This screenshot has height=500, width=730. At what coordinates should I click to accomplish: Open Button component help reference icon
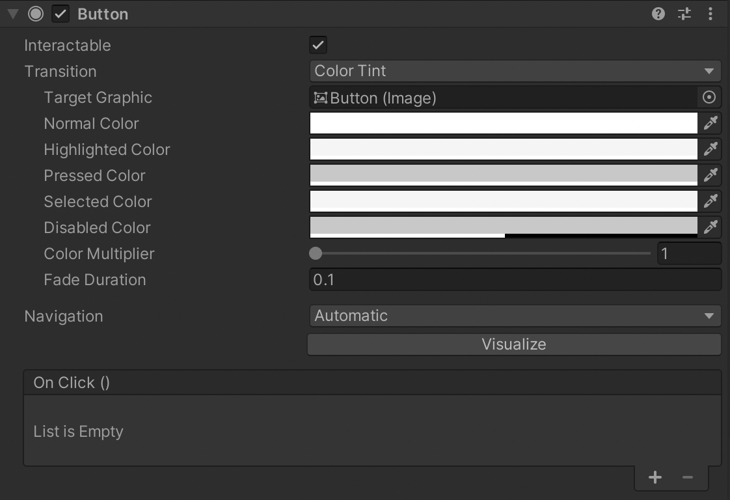(658, 14)
